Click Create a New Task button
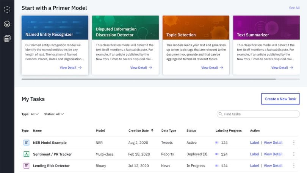The height and width of the screenshot is (173, 307). 280,99
